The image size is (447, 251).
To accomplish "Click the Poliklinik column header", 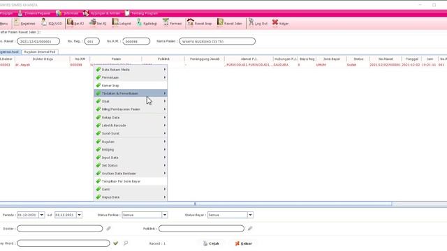I will point(163,59).
